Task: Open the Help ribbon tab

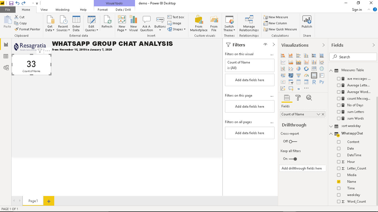Action: tap(83, 10)
